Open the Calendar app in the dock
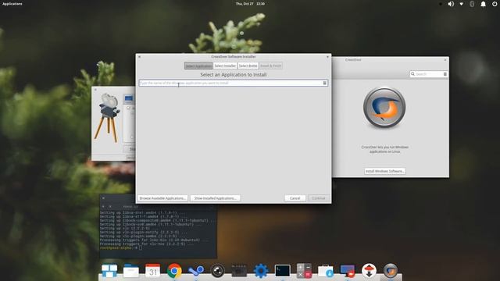This screenshot has width=500, height=281. [153, 271]
